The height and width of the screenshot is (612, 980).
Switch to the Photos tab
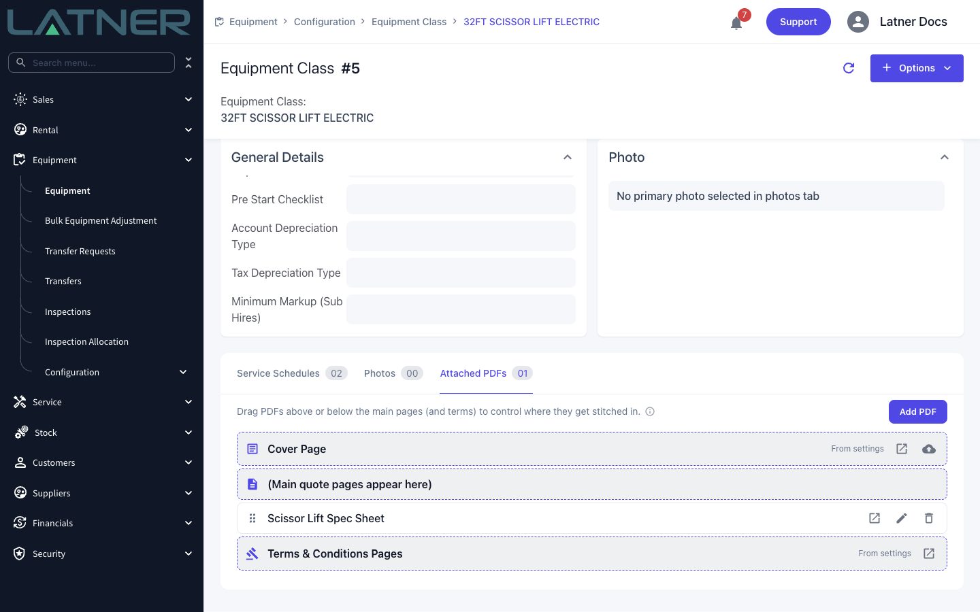pos(393,373)
